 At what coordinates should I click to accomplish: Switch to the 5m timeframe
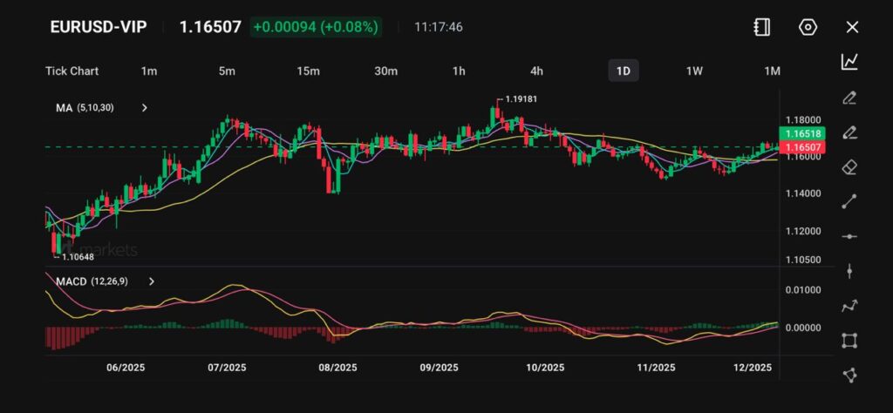click(227, 71)
